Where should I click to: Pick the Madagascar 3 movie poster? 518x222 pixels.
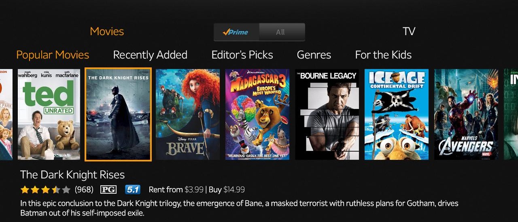point(257,114)
